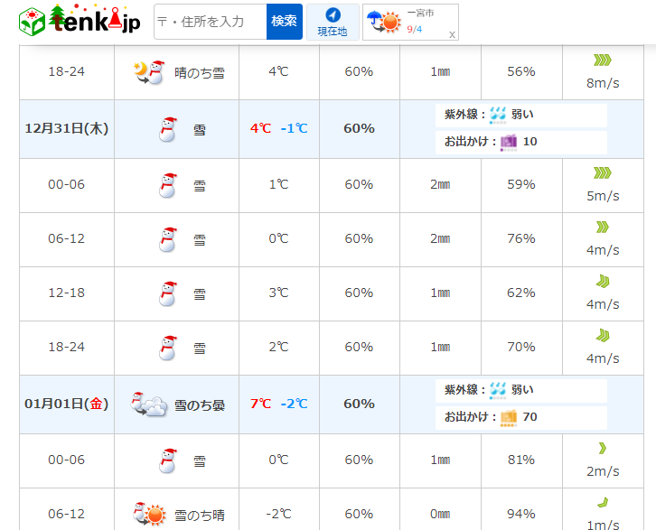Focus the postal code/address search field
Screen dimensions: 656x530
(x=210, y=22)
